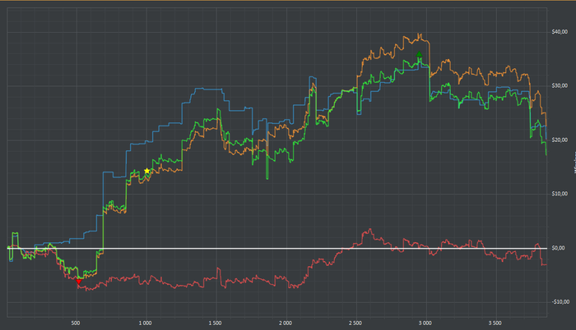Click the $30,00 y-axis label
576x330 pixels.
point(560,86)
